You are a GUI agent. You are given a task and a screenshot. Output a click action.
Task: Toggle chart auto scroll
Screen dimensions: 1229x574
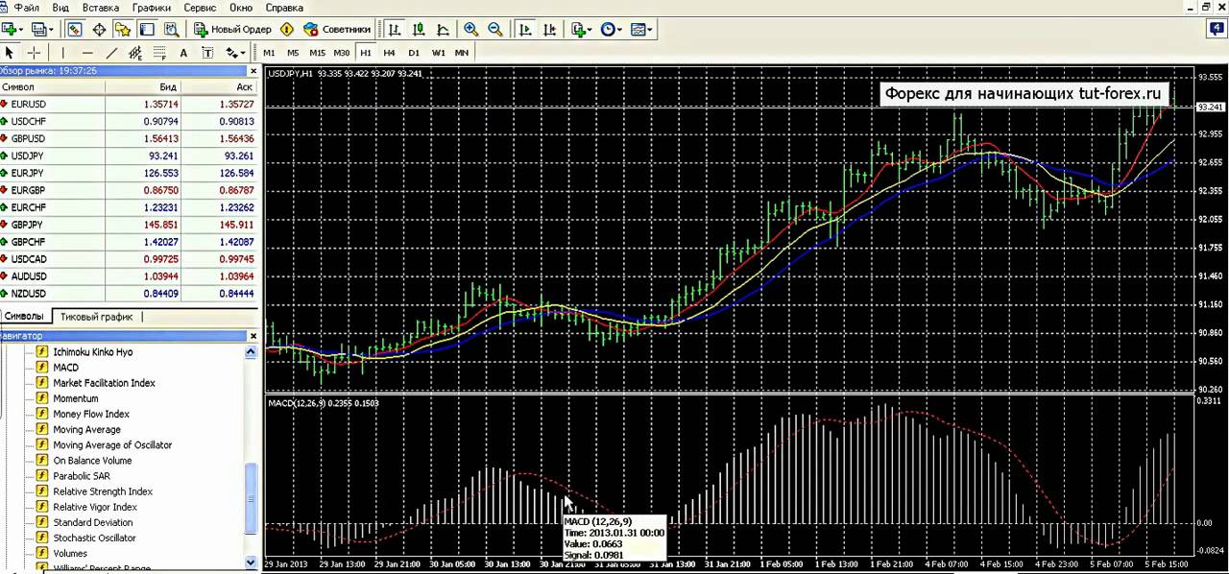(525, 29)
